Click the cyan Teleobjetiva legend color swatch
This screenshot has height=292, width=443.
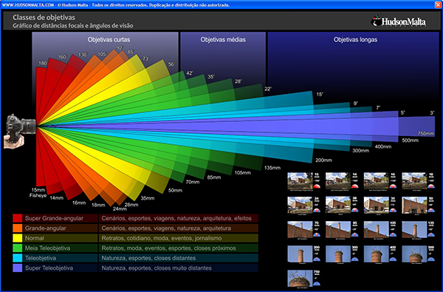coord(18,258)
